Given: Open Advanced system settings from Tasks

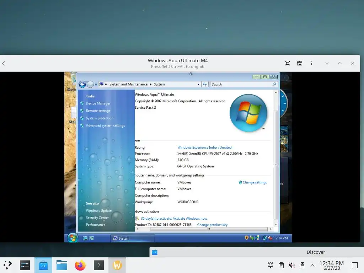Looking at the screenshot, I should 105,125.
